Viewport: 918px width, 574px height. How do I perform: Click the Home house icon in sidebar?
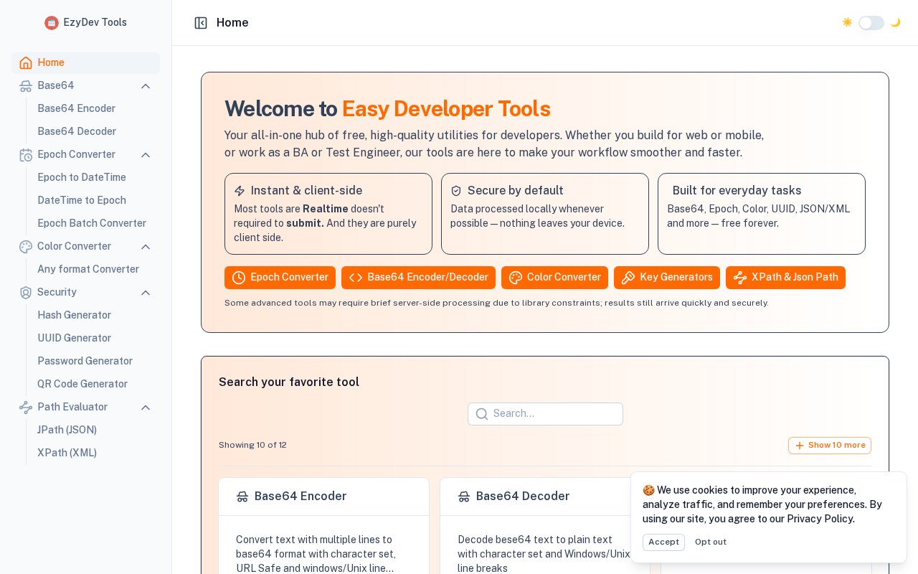26,63
